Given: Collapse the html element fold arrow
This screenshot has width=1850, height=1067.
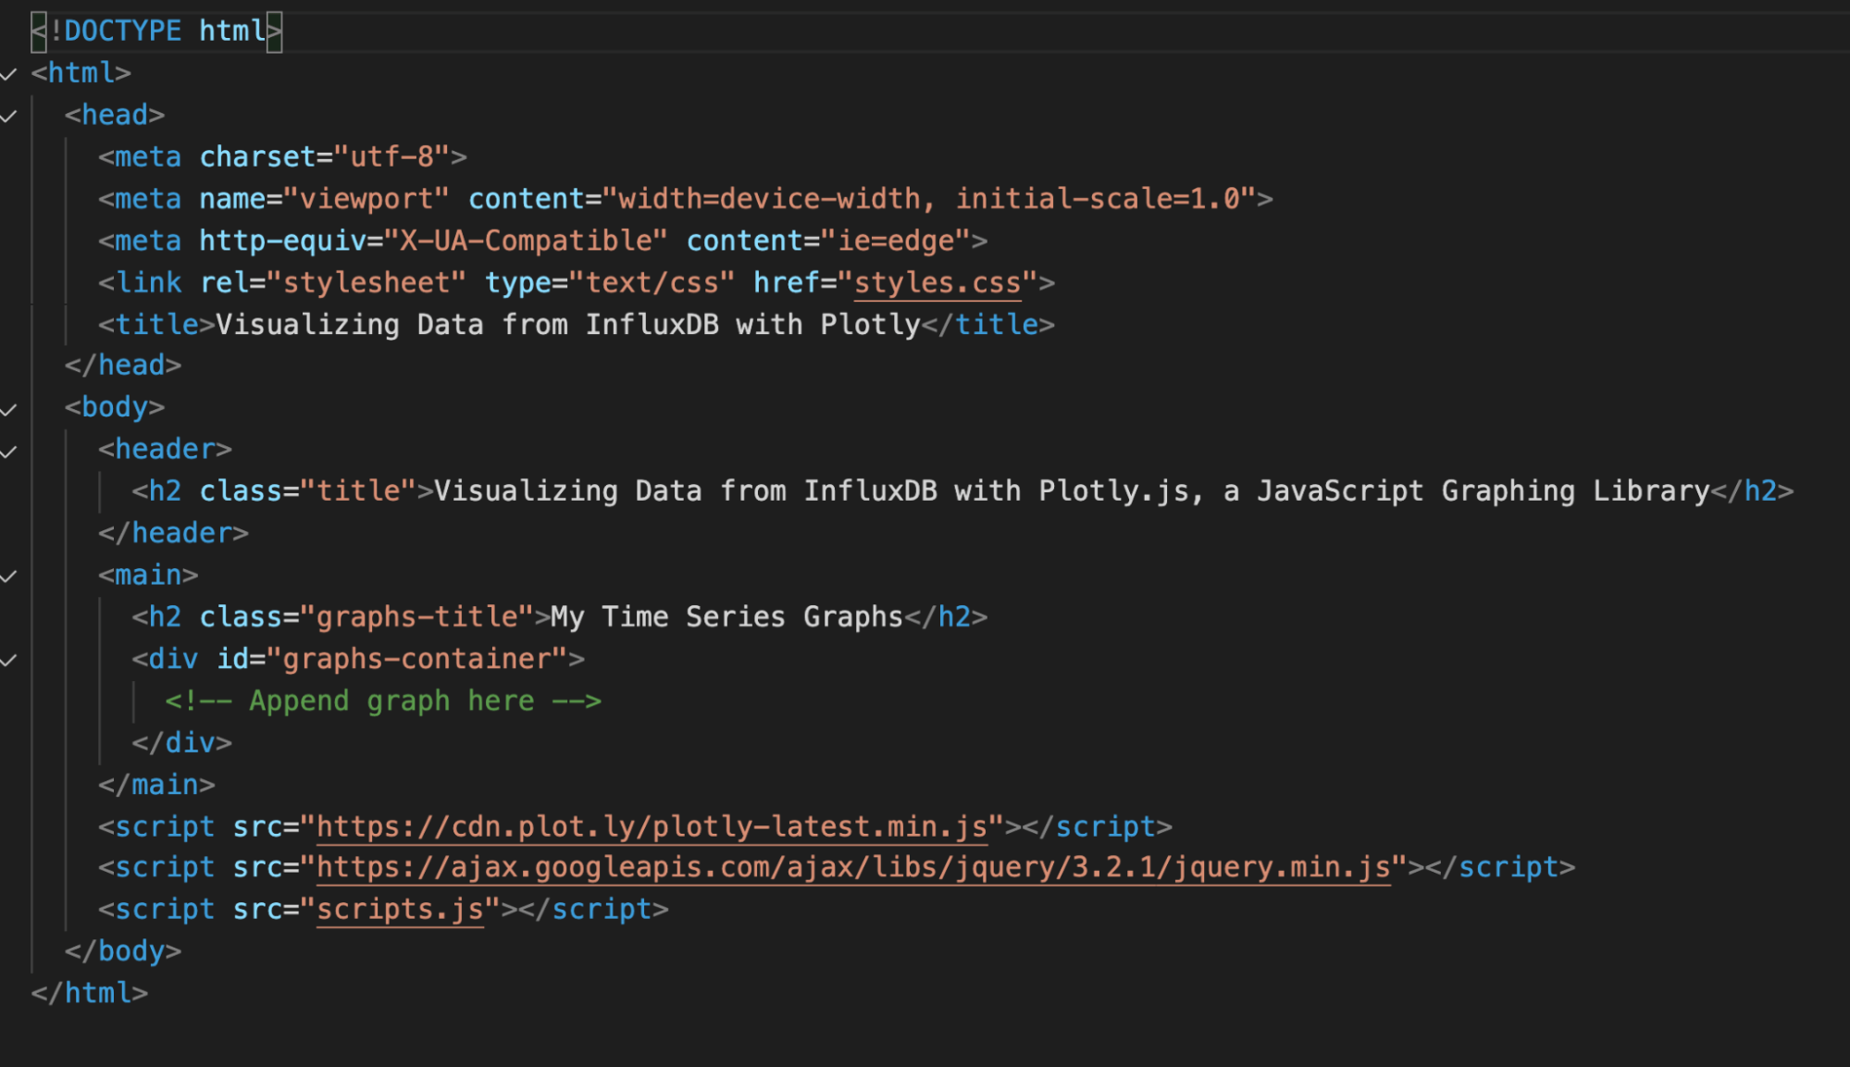Looking at the screenshot, I should click(9, 73).
